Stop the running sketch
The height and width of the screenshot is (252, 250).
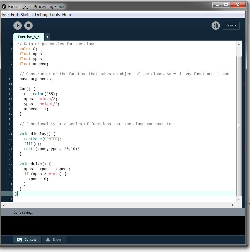[x=28, y=26]
